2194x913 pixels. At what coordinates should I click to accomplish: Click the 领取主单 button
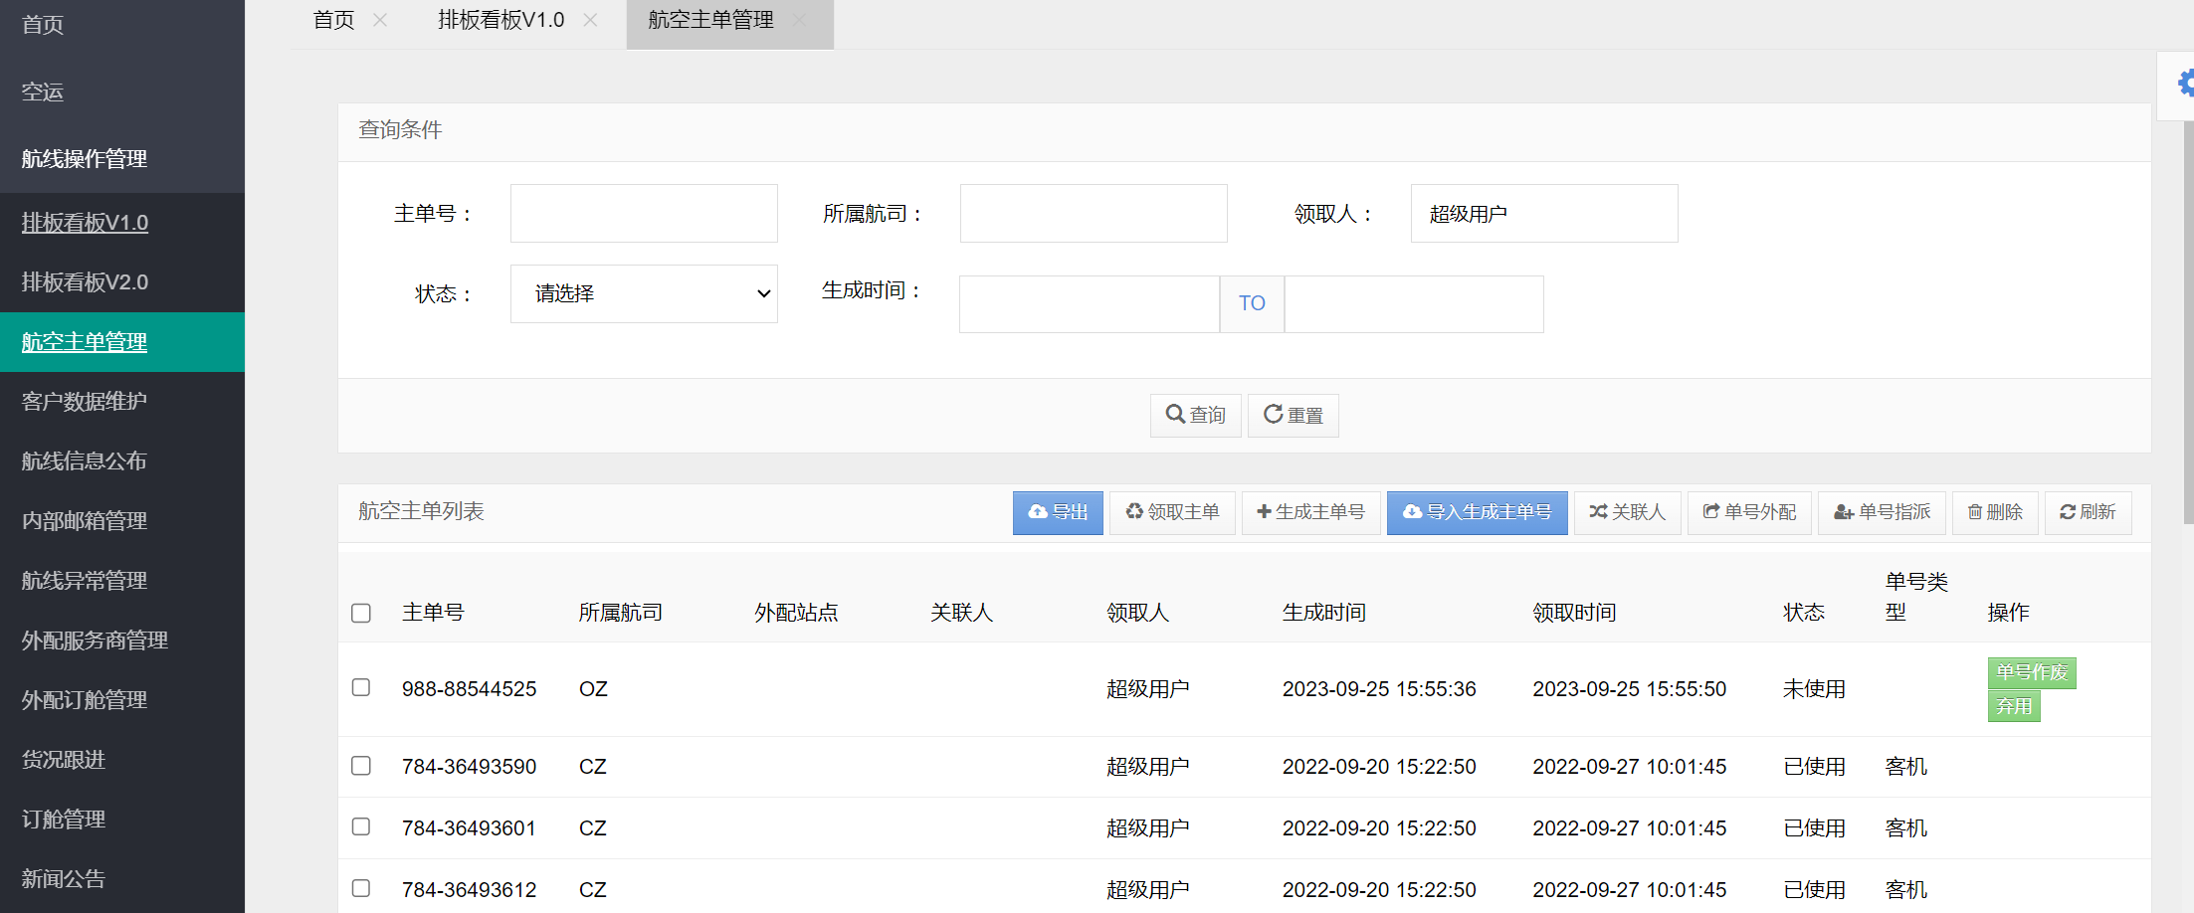(x=1172, y=512)
